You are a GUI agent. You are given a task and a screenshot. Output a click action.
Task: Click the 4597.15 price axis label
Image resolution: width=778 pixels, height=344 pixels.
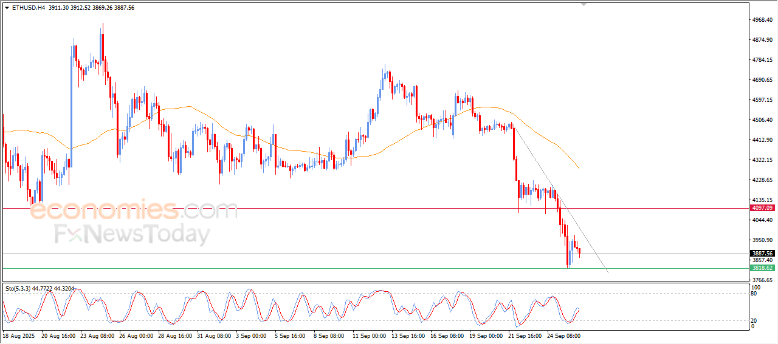pos(762,100)
